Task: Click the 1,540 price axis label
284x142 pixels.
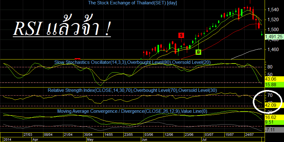Action: [x=272, y=9]
